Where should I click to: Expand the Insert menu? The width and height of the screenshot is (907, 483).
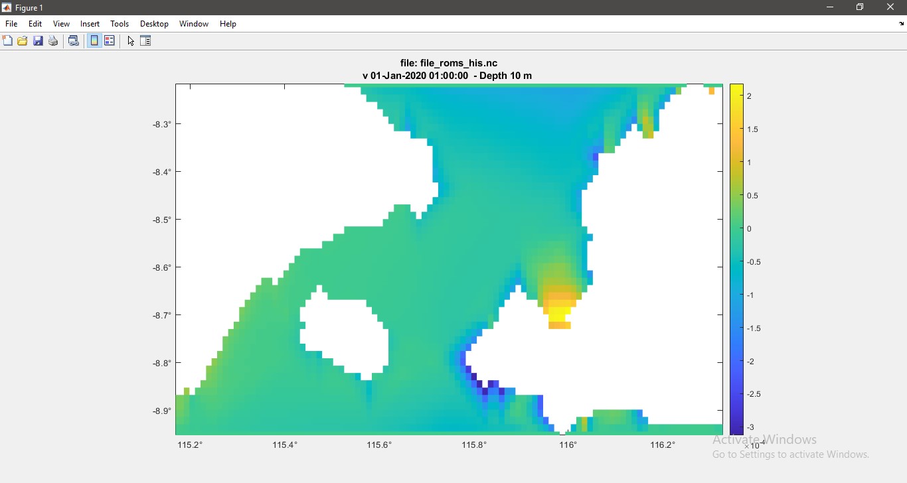[90, 24]
